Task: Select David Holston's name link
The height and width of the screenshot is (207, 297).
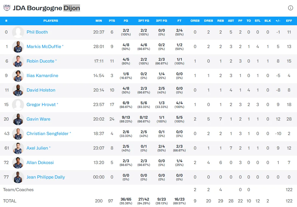Action: pos(41,90)
